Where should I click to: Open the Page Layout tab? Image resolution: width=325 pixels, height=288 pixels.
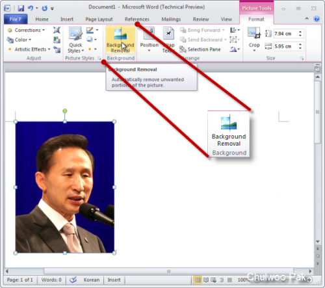(99, 20)
